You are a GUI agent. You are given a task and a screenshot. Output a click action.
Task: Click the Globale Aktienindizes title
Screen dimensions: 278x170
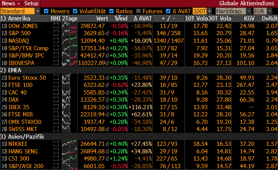tap(247, 3)
